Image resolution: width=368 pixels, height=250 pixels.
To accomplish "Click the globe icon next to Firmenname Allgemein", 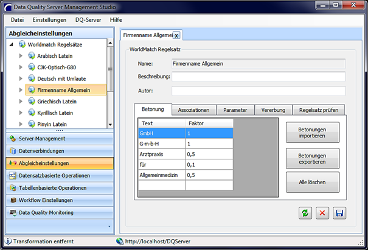I will (x=32, y=89).
